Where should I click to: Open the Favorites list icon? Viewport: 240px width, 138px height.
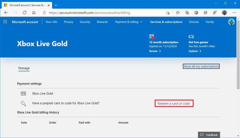pyautogui.click(x=178, y=13)
